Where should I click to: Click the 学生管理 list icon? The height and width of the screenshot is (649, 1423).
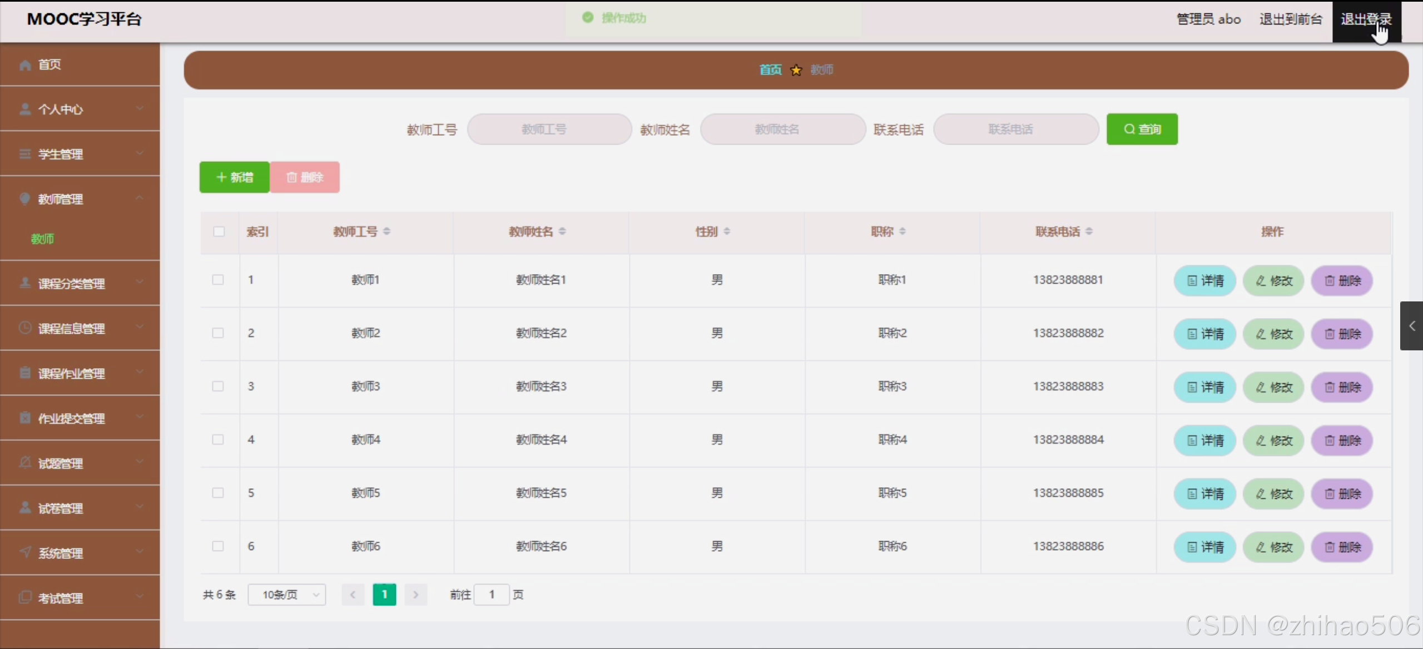[x=25, y=154]
